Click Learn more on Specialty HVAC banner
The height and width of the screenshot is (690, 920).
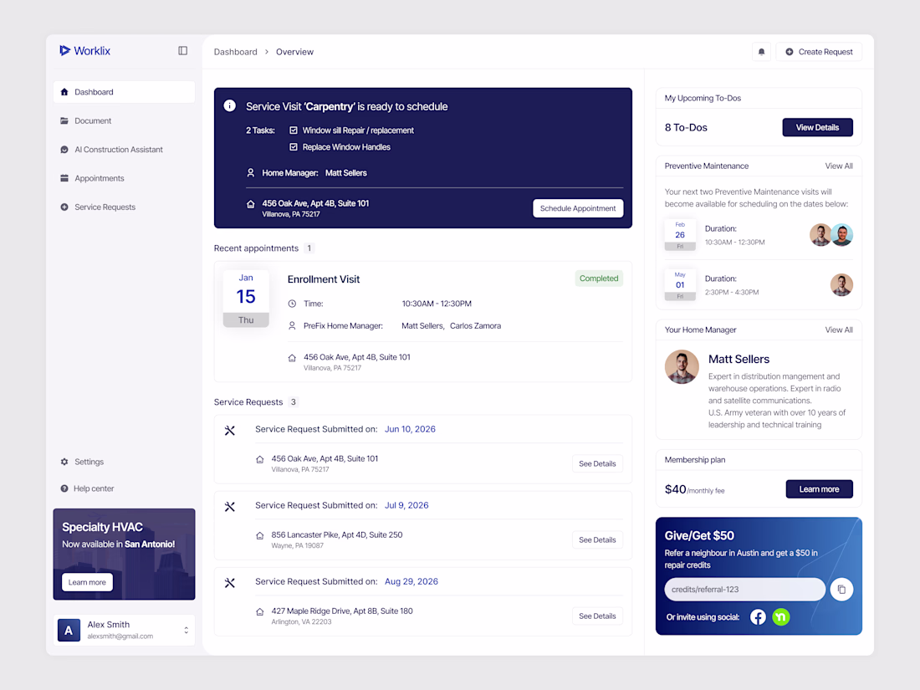coord(87,582)
